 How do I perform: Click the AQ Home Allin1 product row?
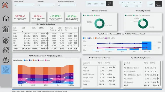[141, 71]
